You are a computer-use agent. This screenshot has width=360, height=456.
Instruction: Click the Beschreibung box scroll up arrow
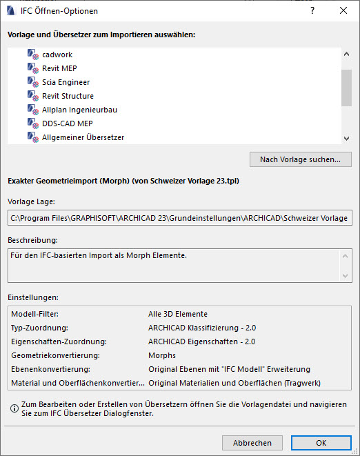345,256
